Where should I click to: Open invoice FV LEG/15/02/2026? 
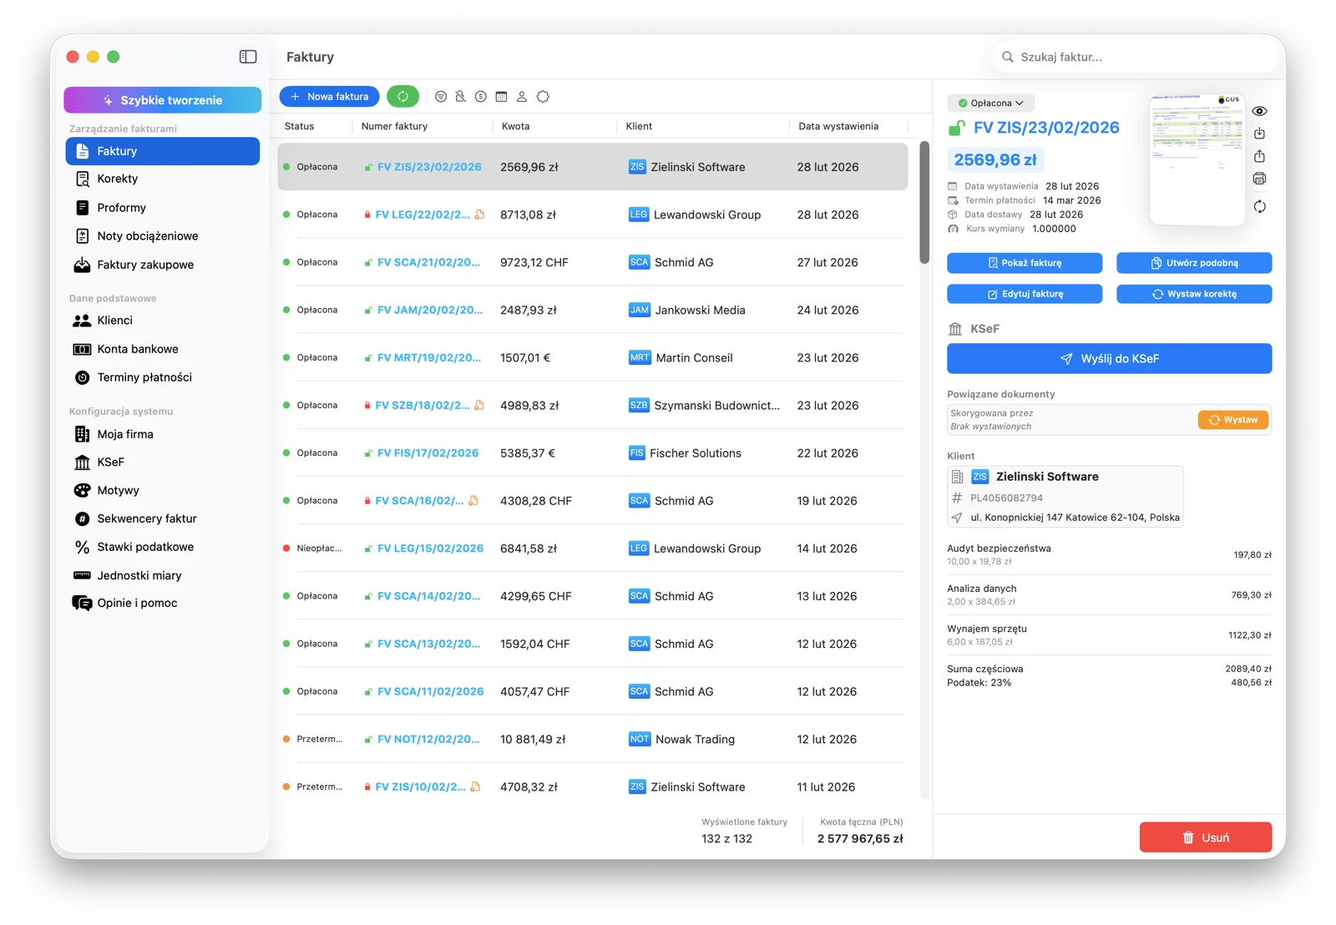[x=430, y=548]
